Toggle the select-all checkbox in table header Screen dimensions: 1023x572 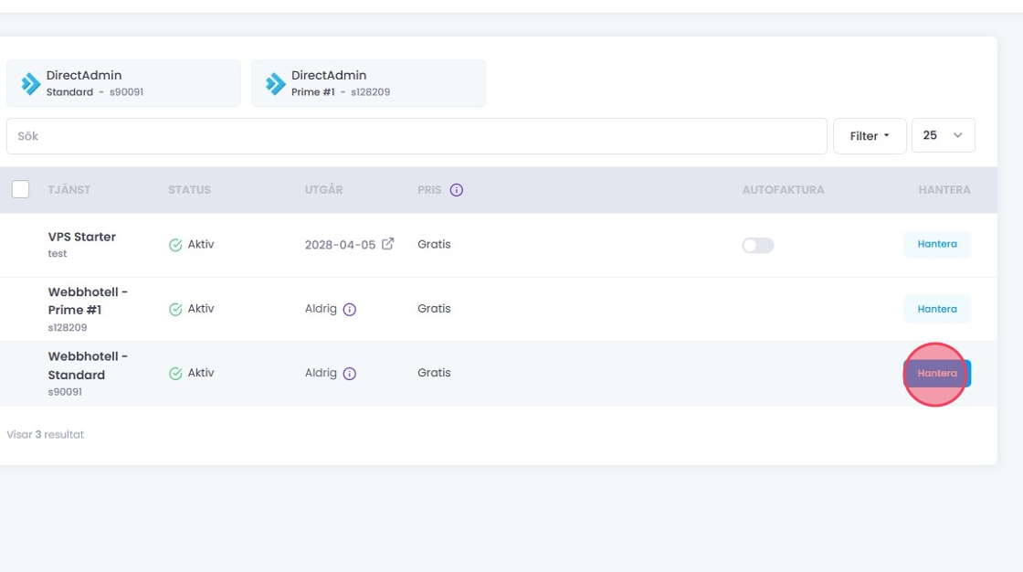coord(20,189)
